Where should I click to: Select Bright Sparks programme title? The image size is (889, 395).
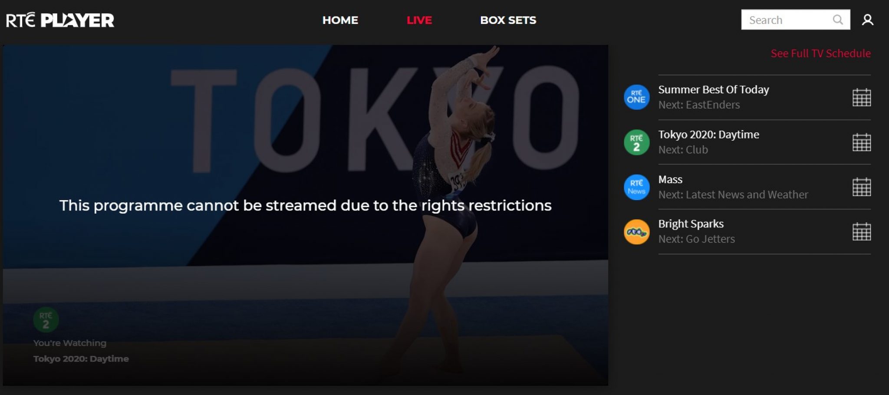691,224
